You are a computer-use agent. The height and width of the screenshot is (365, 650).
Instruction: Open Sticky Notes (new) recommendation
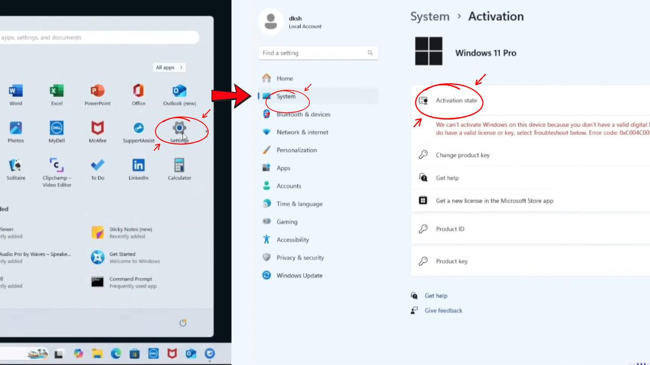coord(122,233)
